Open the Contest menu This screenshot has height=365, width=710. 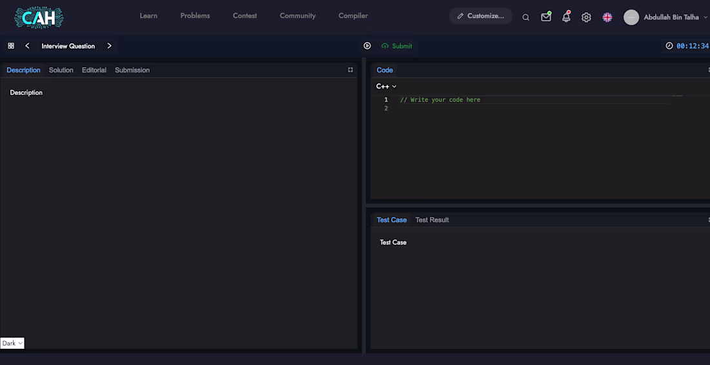245,16
